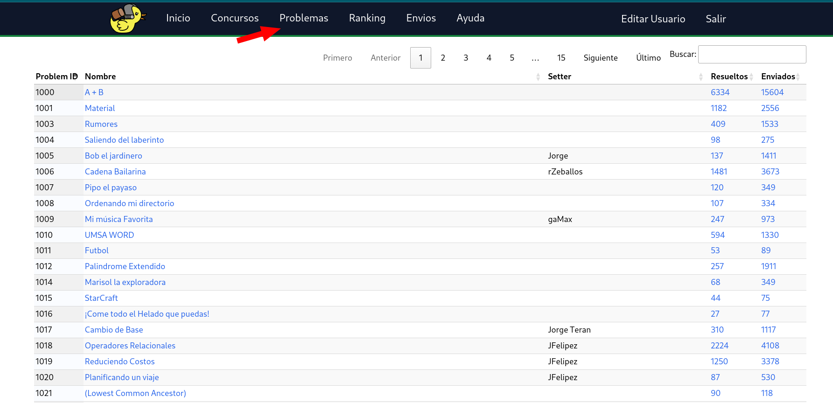Image resolution: width=833 pixels, height=403 pixels.
Task: Open Marisol la exploradora problem
Action: tap(125, 282)
